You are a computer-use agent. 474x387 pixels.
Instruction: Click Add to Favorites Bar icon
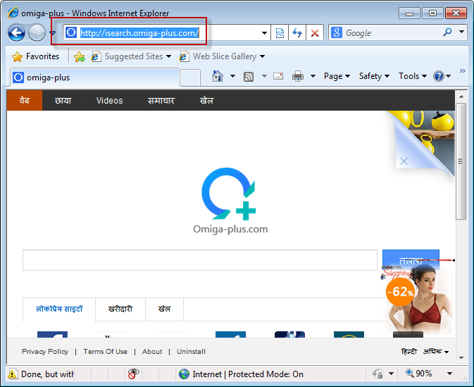tap(80, 56)
